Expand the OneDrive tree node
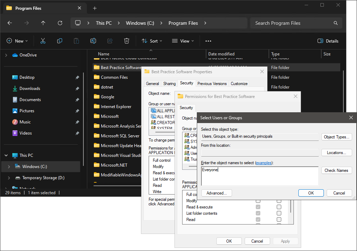The height and width of the screenshot is (251, 357). (x=6, y=55)
